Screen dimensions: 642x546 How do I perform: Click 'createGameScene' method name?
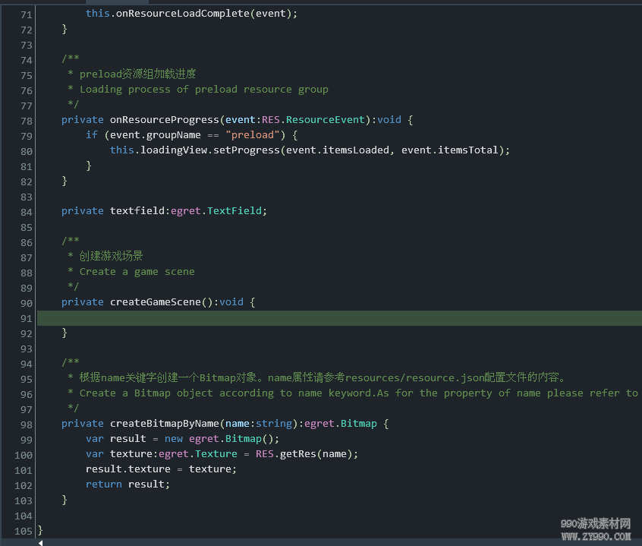coord(155,302)
